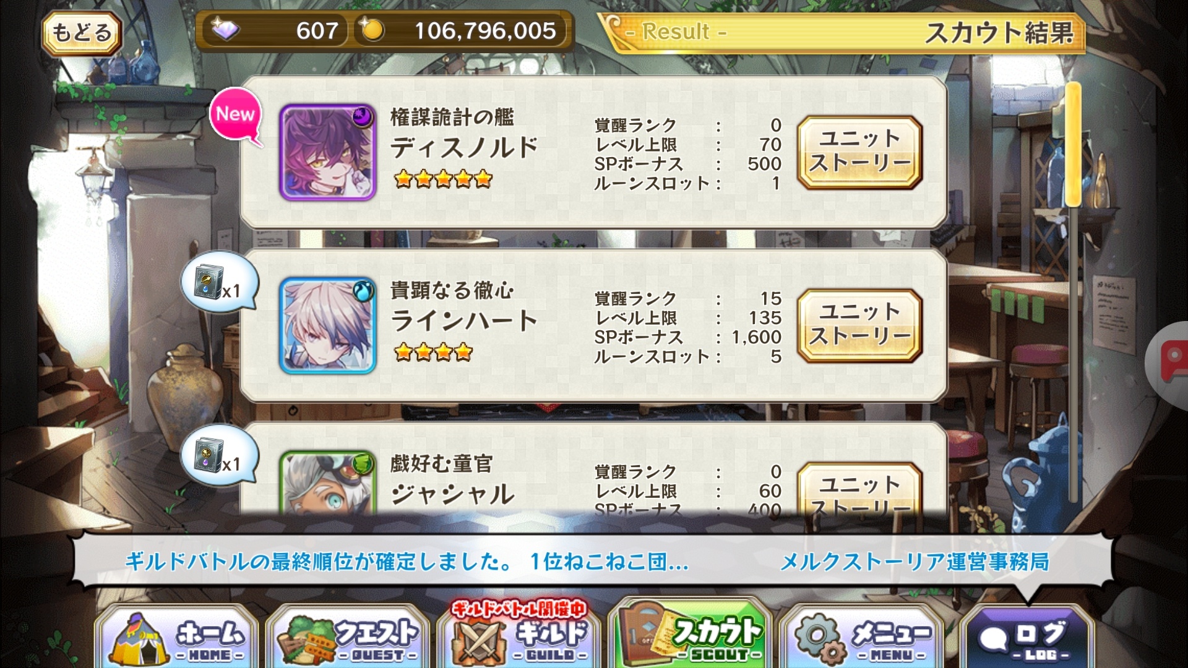
Task: Open ディスノルド unit story button
Action: pyautogui.click(x=859, y=152)
